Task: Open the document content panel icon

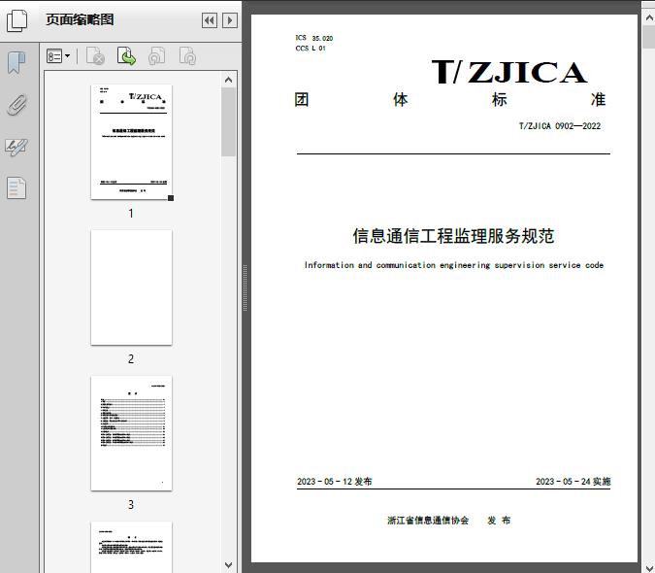Action: tap(16, 188)
